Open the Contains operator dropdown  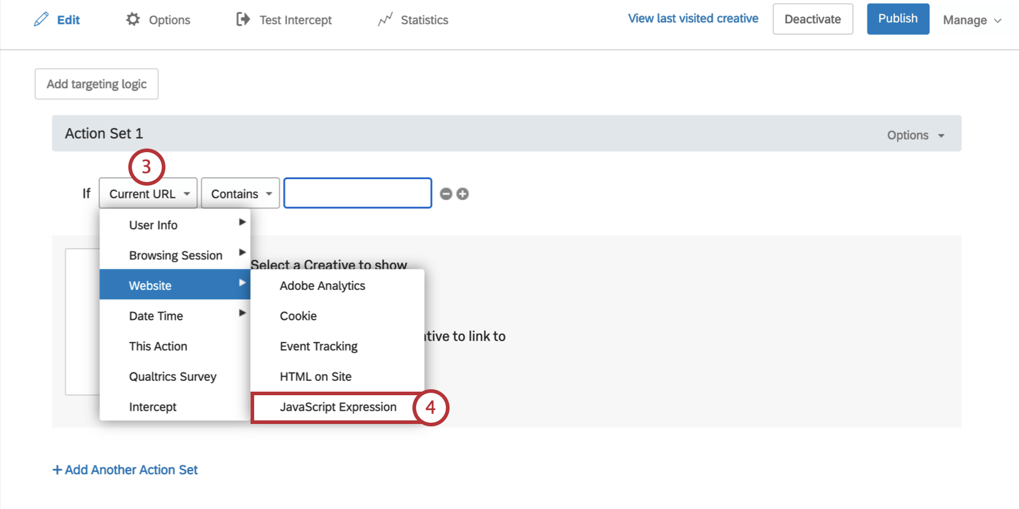pyautogui.click(x=240, y=193)
